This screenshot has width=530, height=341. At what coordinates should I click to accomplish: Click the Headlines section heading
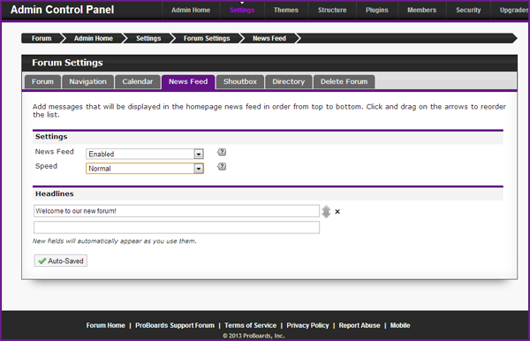55,194
